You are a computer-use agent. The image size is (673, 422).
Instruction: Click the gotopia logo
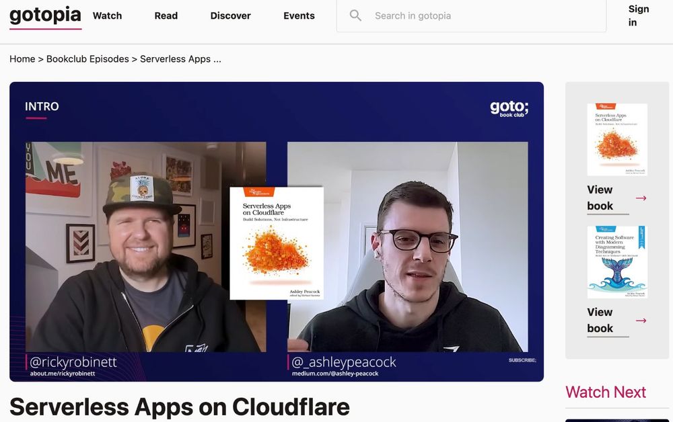pyautogui.click(x=46, y=16)
